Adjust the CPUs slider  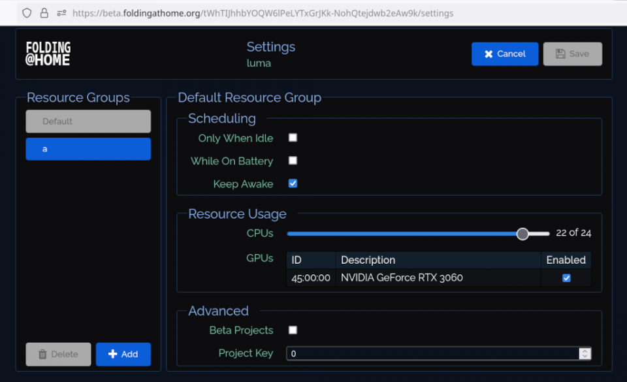click(522, 233)
